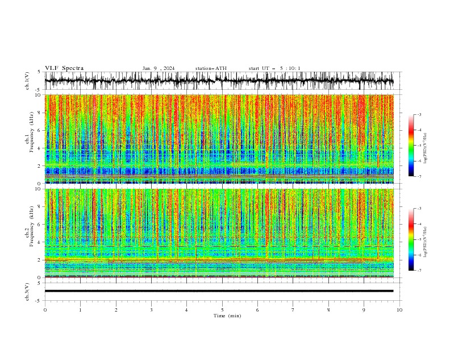Click the '-3' value on ch.1 colorbar

click(419, 115)
